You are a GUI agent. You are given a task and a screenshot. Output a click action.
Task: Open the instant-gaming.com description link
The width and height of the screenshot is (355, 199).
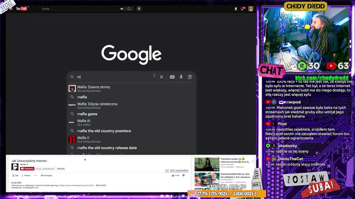click(78, 185)
